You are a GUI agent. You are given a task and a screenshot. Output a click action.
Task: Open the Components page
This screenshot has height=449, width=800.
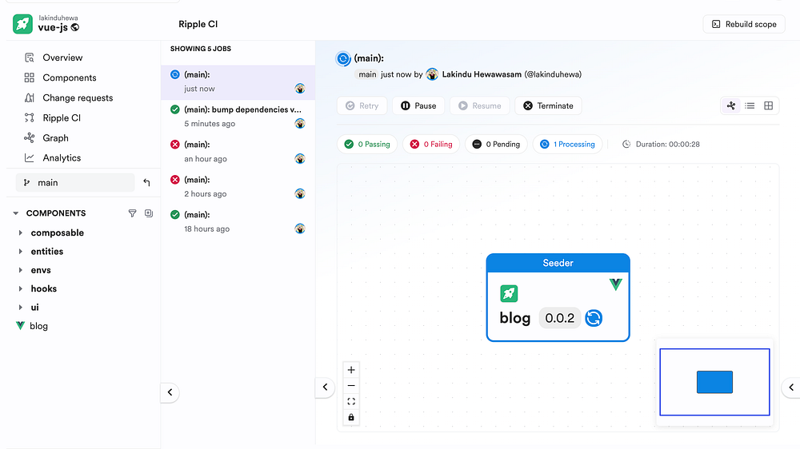(x=69, y=77)
